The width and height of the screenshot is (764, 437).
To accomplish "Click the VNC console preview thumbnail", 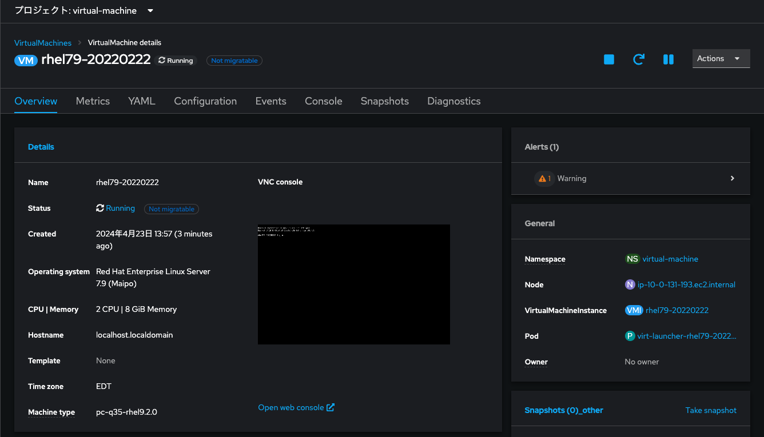I will tap(354, 284).
